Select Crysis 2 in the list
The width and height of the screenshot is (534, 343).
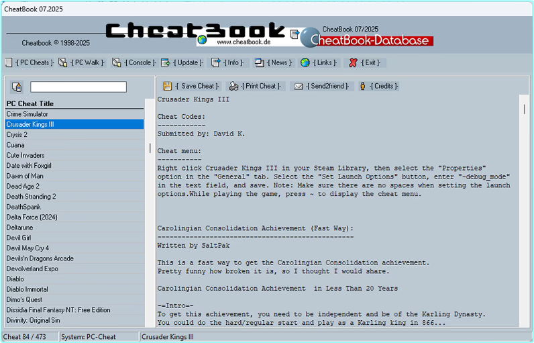(75, 134)
